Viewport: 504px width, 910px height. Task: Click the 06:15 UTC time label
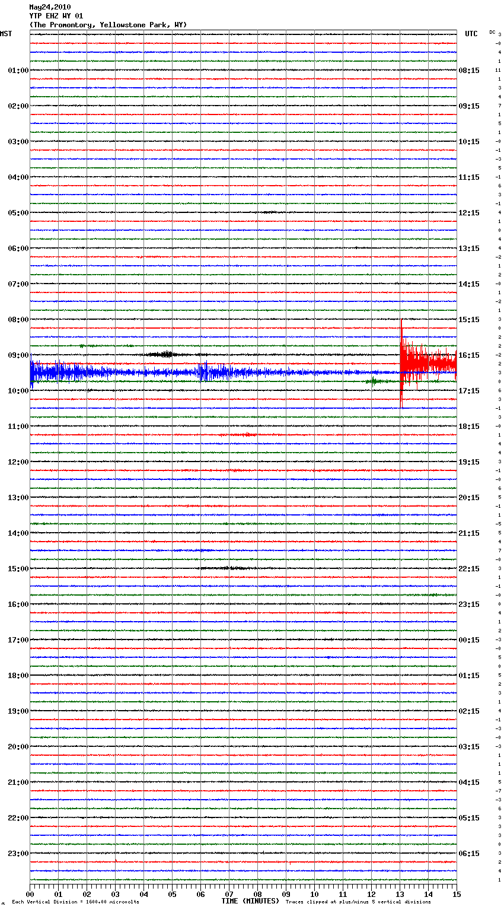click(469, 854)
